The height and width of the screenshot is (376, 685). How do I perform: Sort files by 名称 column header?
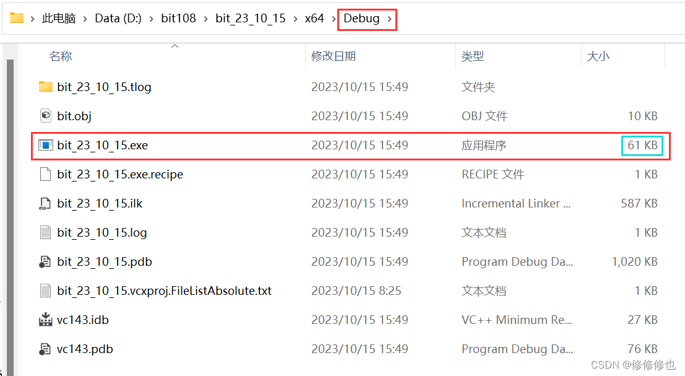(61, 56)
